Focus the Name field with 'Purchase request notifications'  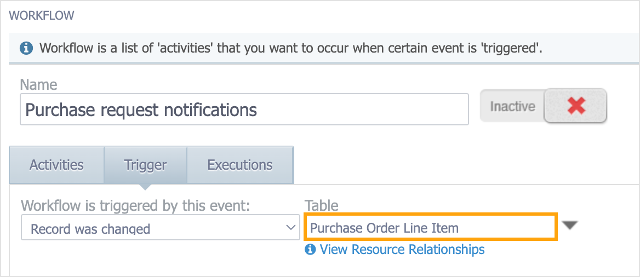click(244, 109)
